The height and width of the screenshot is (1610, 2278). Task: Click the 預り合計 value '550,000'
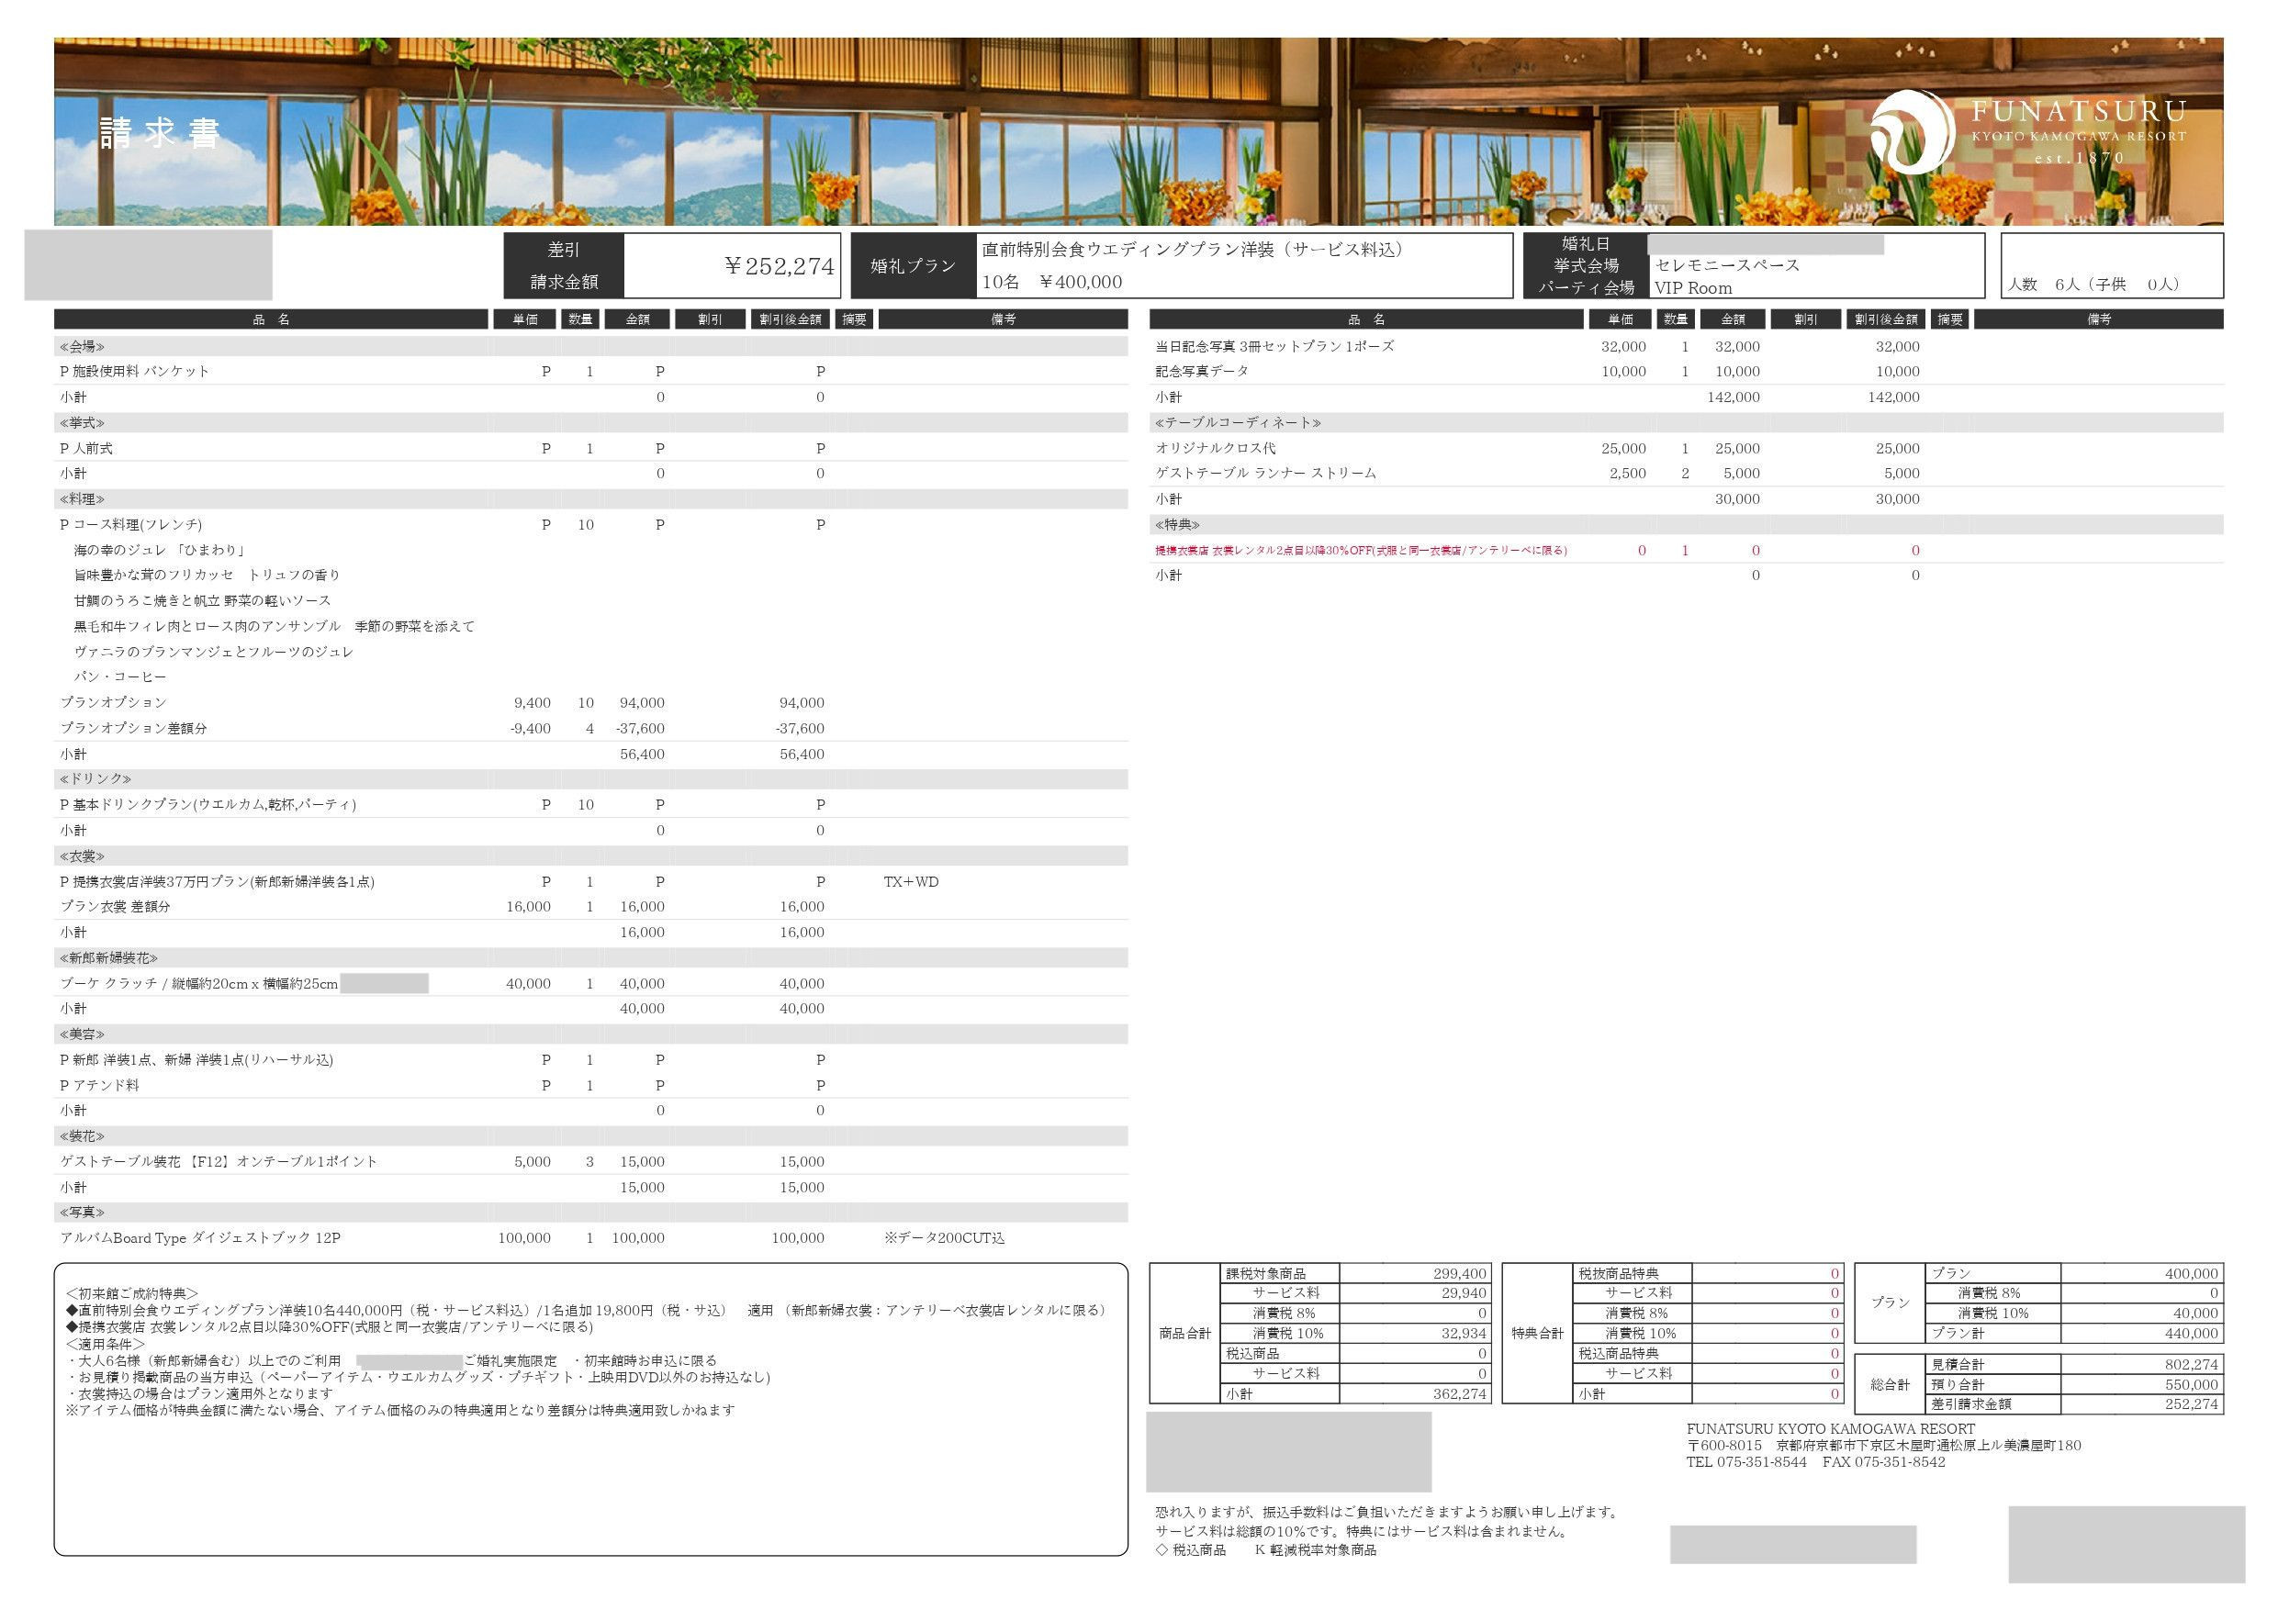point(2191,1385)
